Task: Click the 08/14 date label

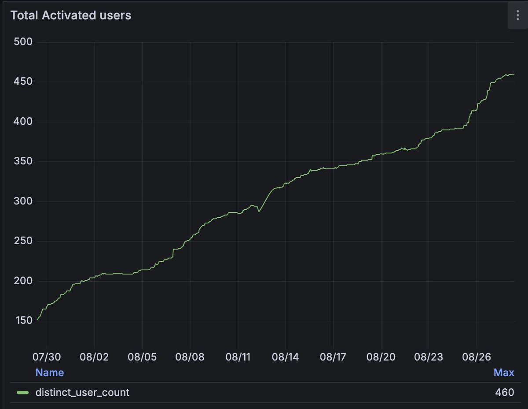Action: tap(286, 357)
